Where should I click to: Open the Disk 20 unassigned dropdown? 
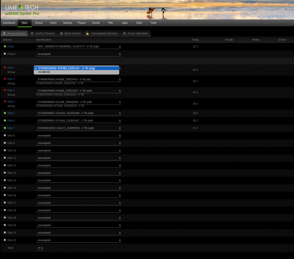coord(78,225)
